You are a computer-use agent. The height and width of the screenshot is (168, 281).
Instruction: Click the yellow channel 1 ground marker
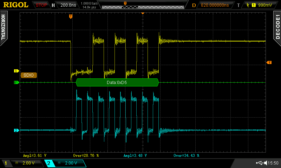click(16, 71)
